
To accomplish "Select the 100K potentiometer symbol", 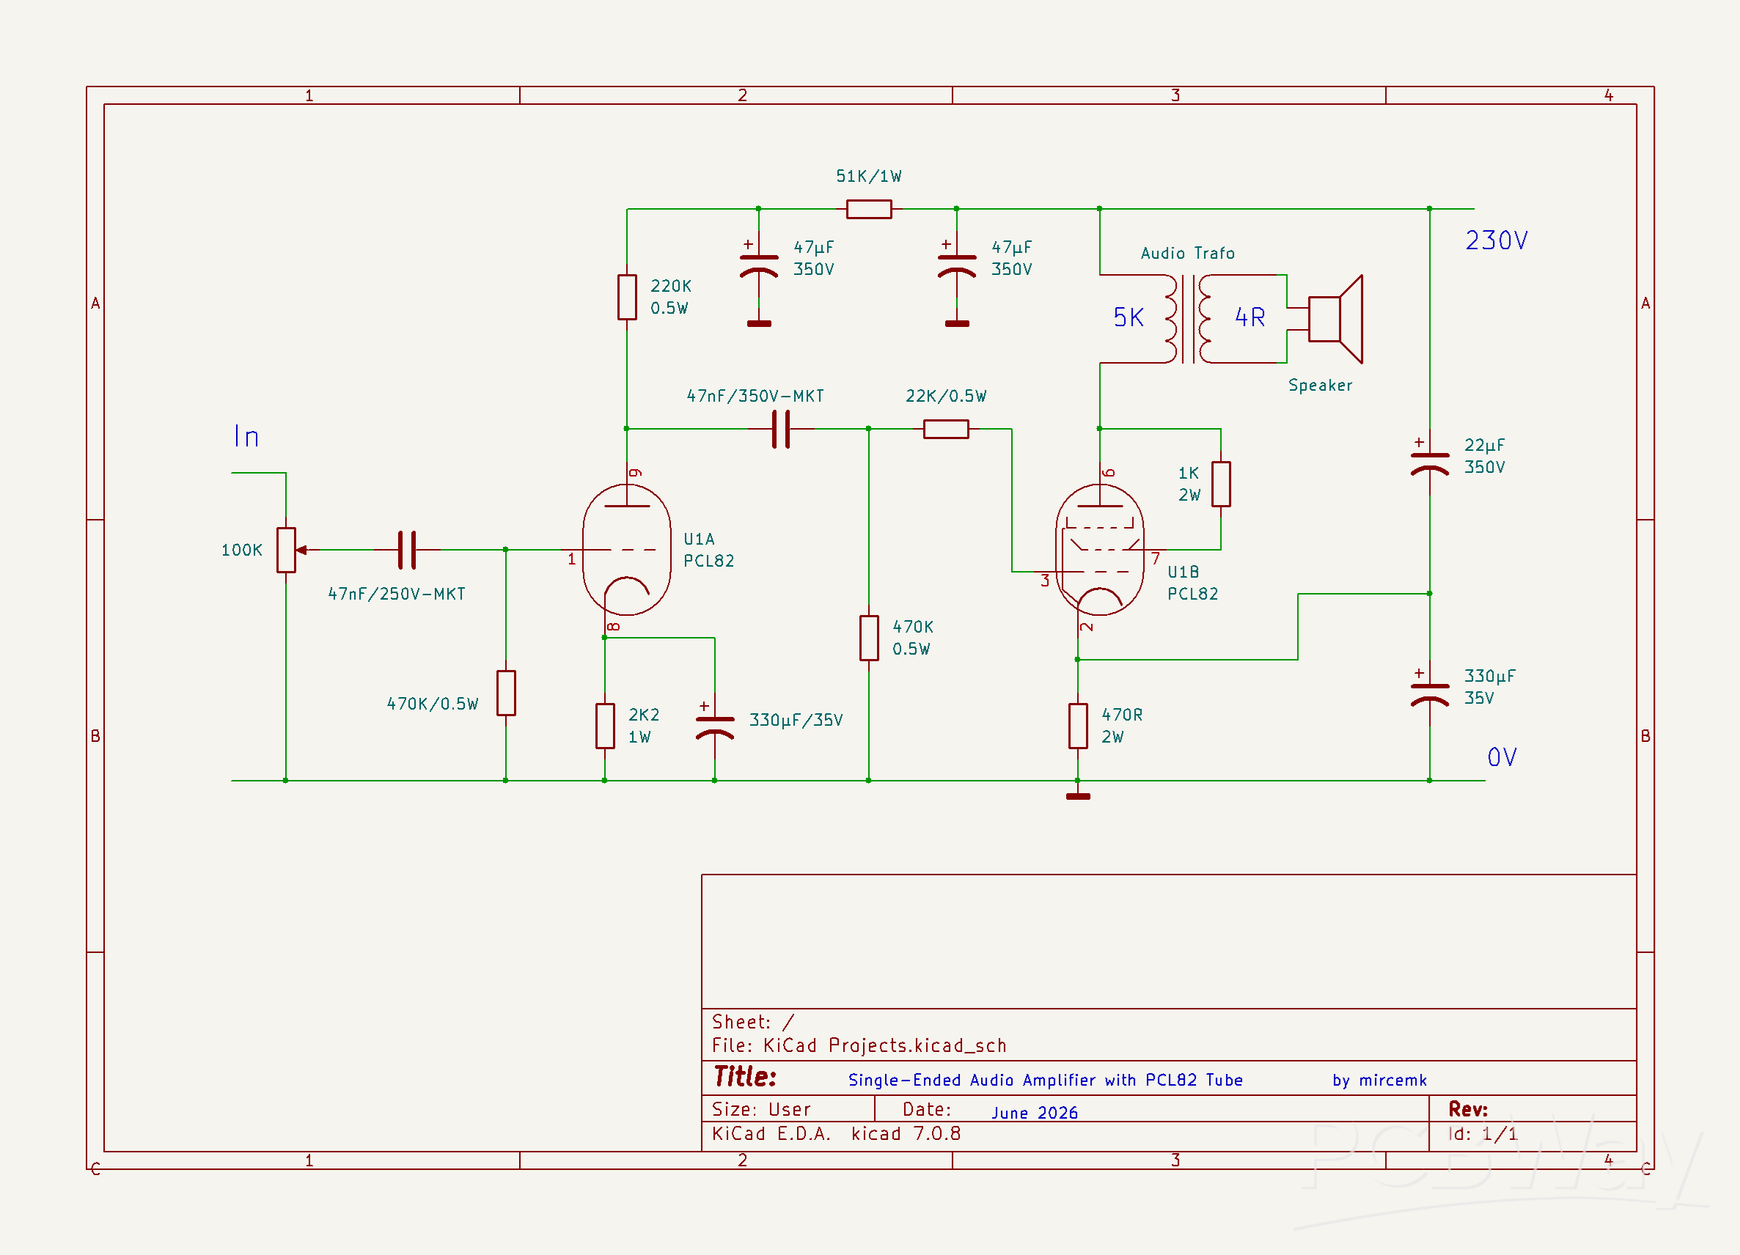I will pos(287,550).
